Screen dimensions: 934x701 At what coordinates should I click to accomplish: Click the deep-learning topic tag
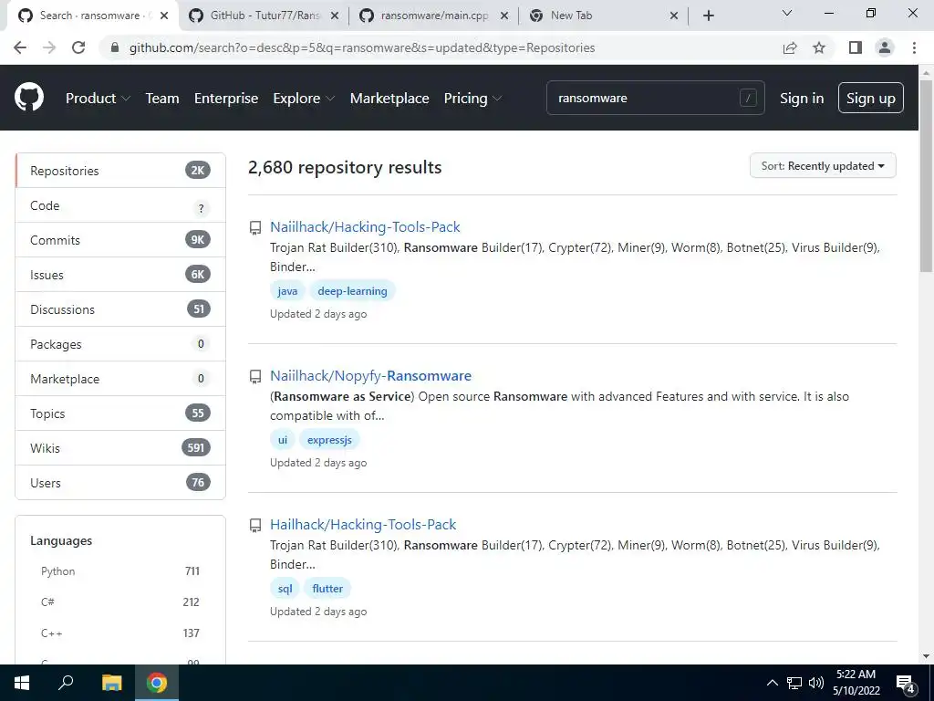coord(352,291)
